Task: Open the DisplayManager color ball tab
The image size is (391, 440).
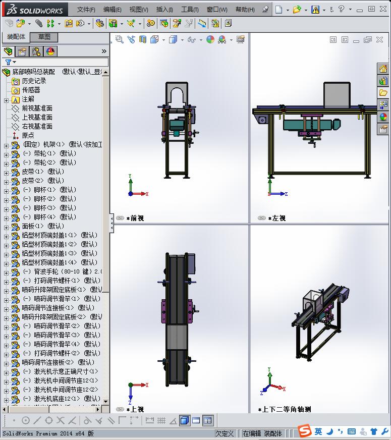Action: (x=50, y=51)
